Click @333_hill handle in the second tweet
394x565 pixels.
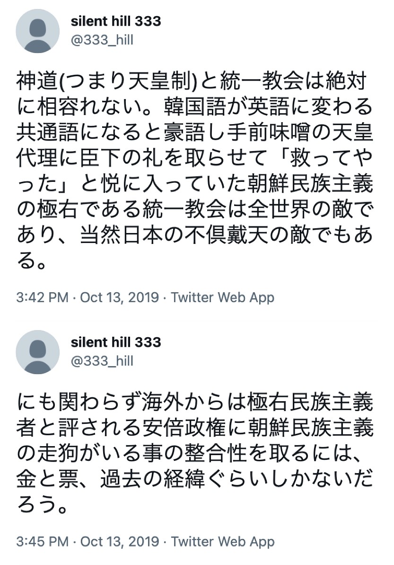[x=102, y=361]
